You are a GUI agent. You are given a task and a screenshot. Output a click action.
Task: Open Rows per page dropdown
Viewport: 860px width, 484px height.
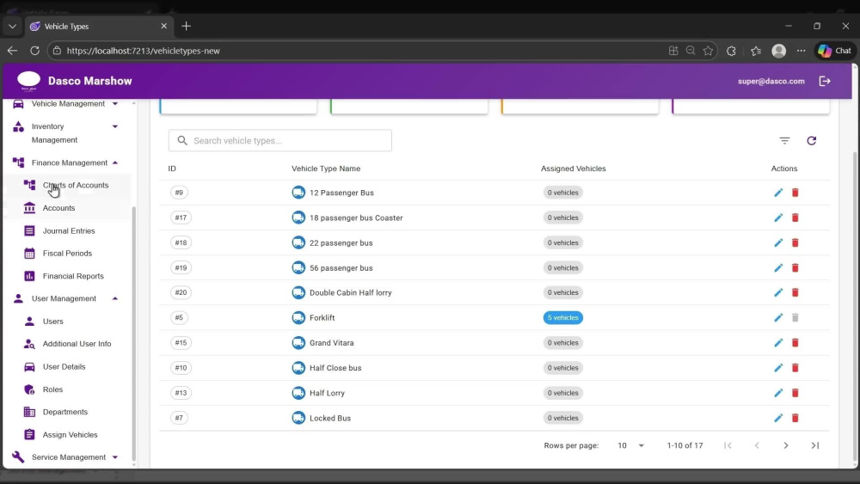click(x=630, y=445)
